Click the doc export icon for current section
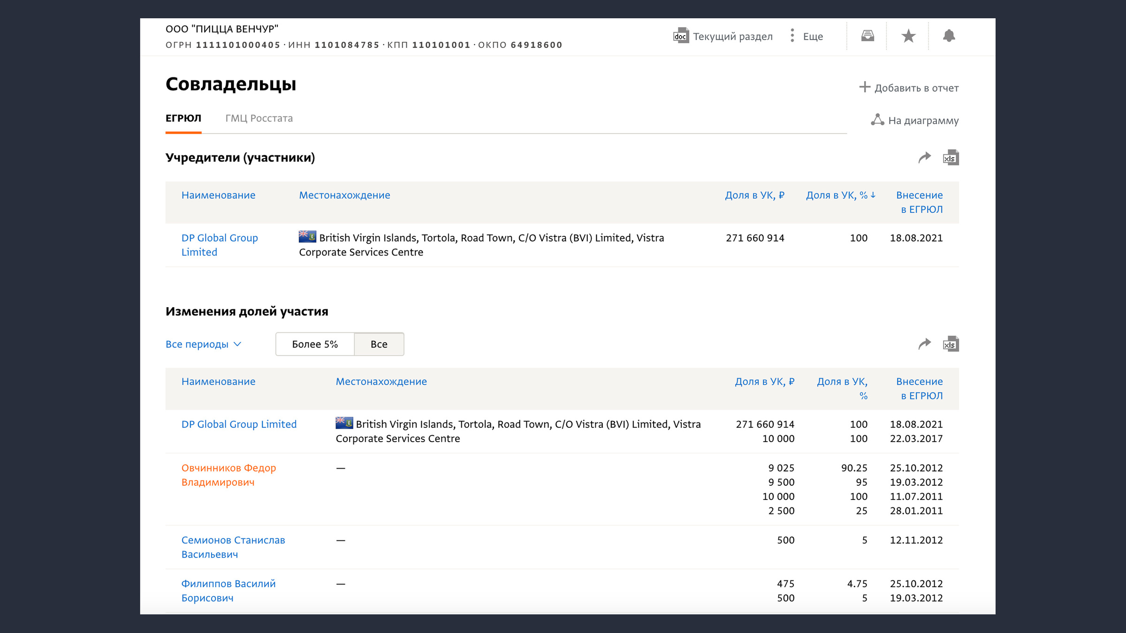This screenshot has height=633, width=1126. coord(681,36)
